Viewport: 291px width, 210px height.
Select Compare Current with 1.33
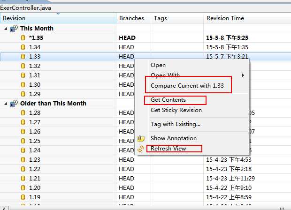187,86
